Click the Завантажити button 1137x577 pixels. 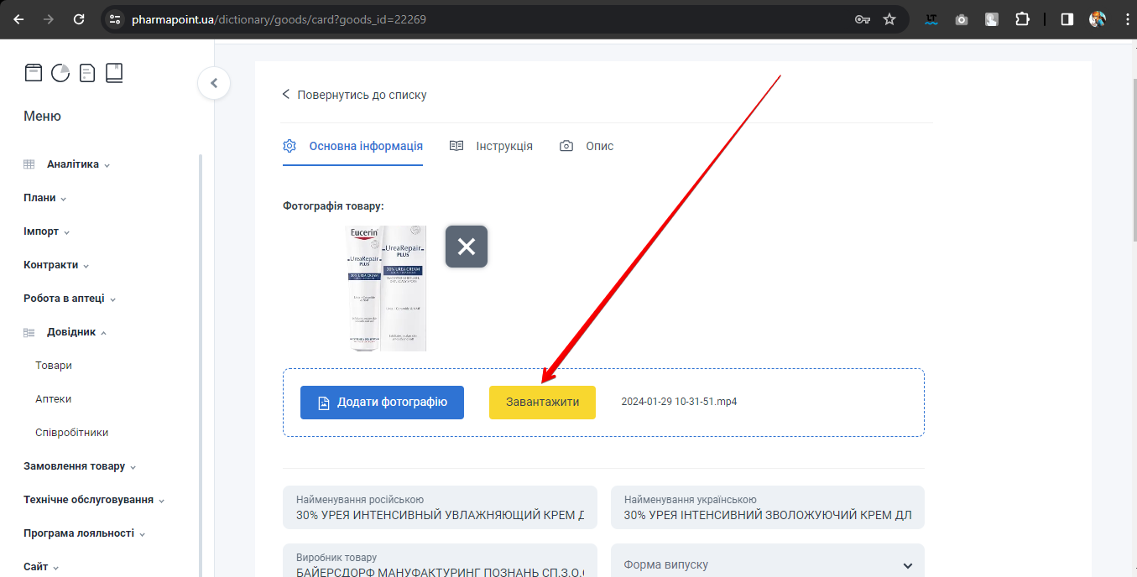pyautogui.click(x=542, y=403)
